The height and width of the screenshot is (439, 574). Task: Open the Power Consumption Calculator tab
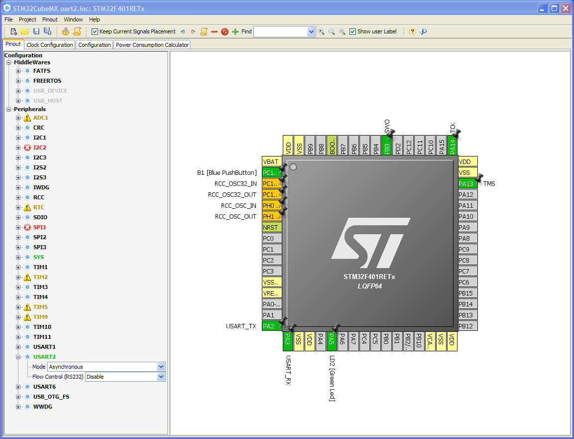click(x=152, y=45)
